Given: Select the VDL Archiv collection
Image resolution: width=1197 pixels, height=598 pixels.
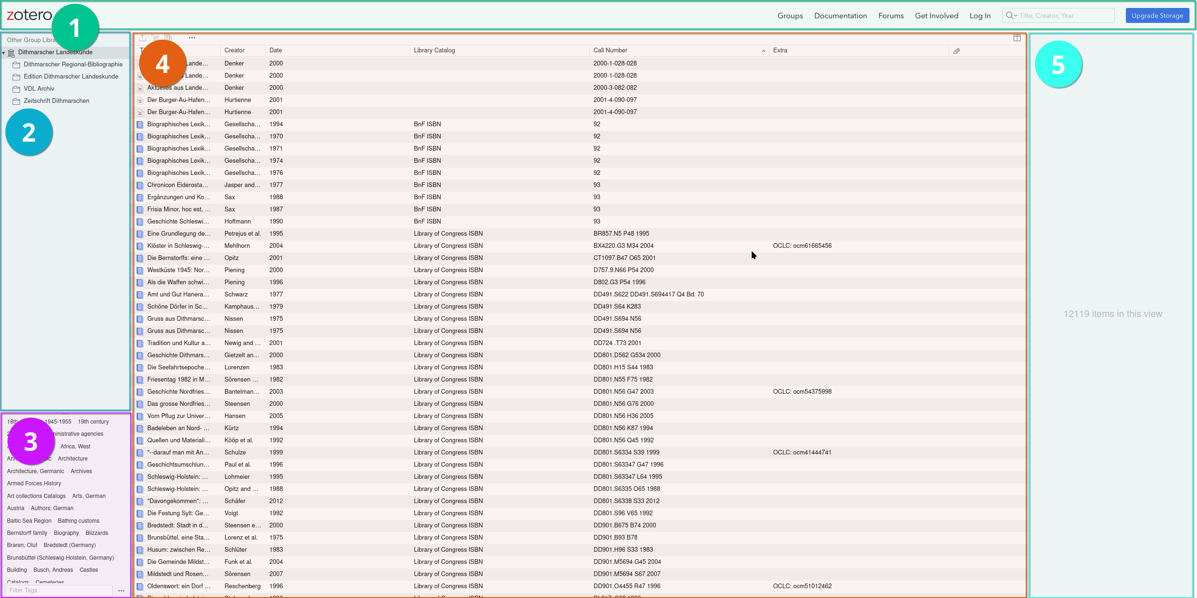Looking at the screenshot, I should tap(39, 89).
